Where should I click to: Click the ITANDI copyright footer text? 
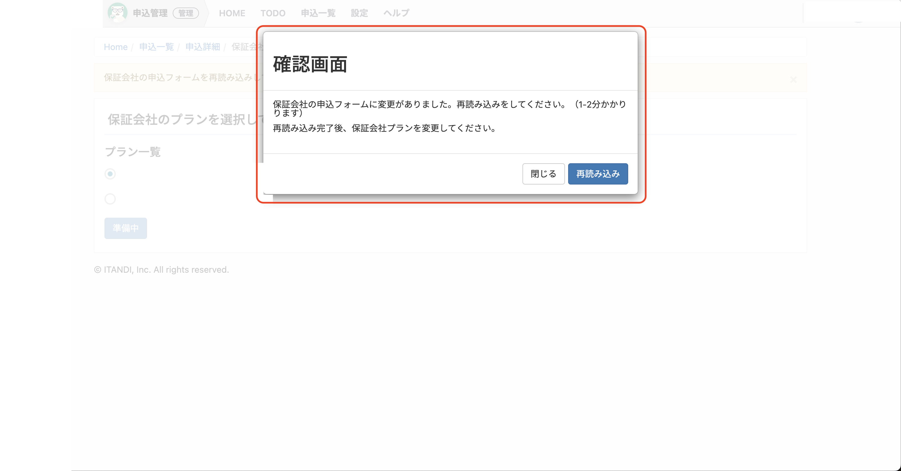pyautogui.click(x=161, y=270)
